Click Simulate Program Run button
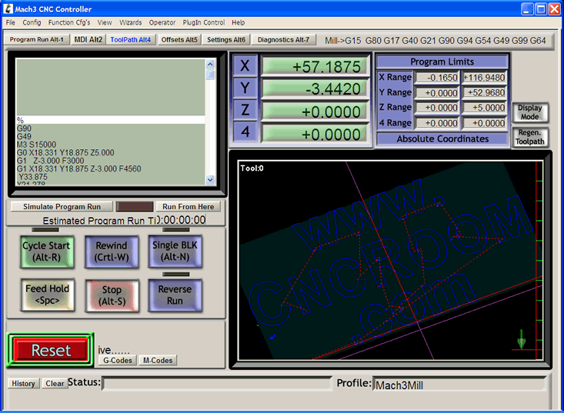This screenshot has height=413, width=564. click(x=62, y=207)
